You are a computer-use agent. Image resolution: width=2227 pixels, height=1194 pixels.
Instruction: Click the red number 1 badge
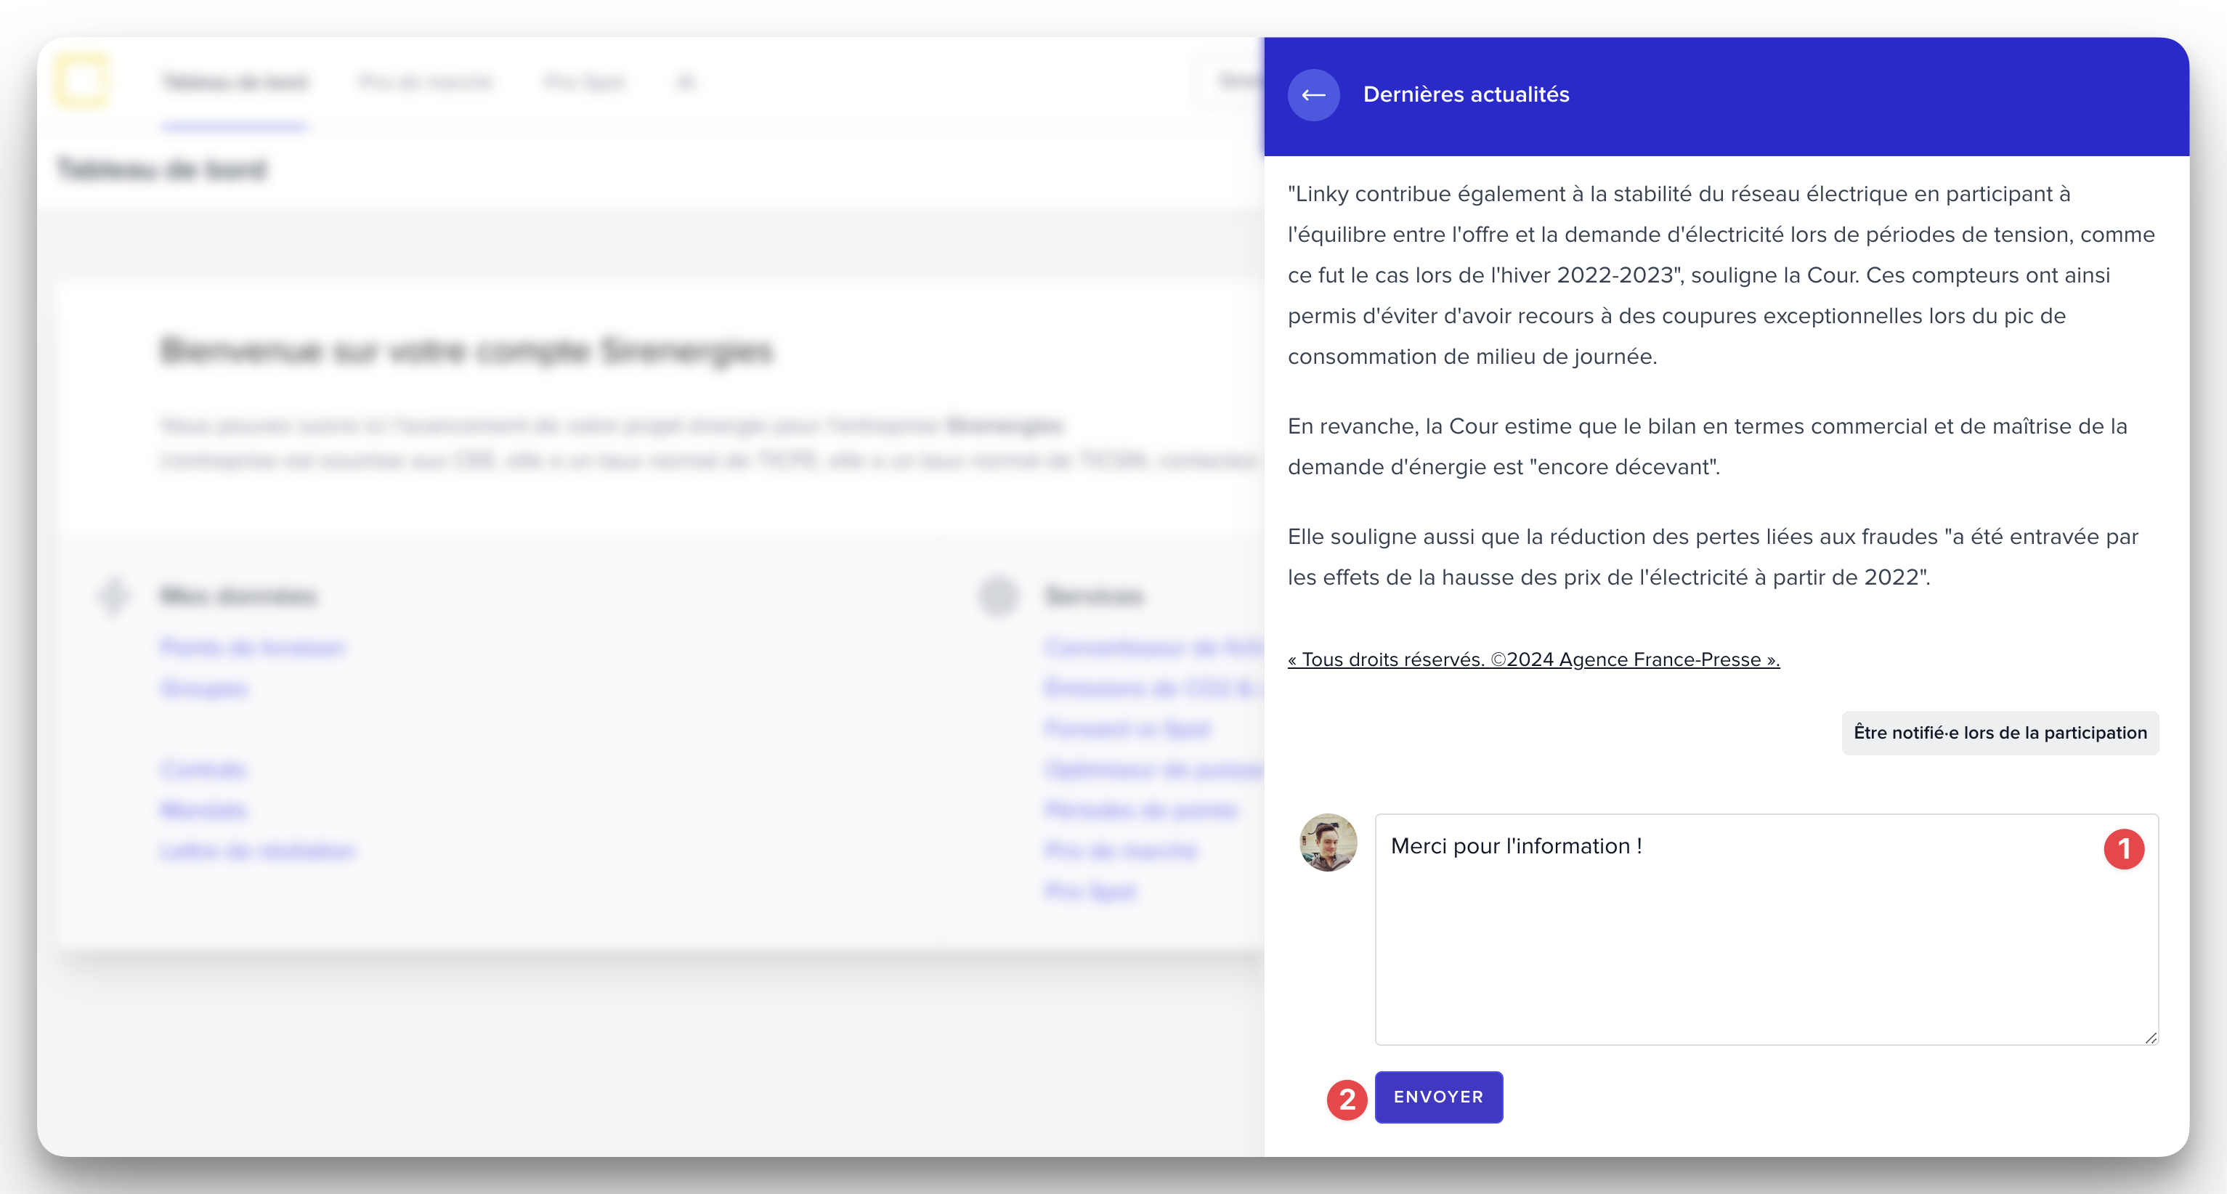(x=2123, y=849)
